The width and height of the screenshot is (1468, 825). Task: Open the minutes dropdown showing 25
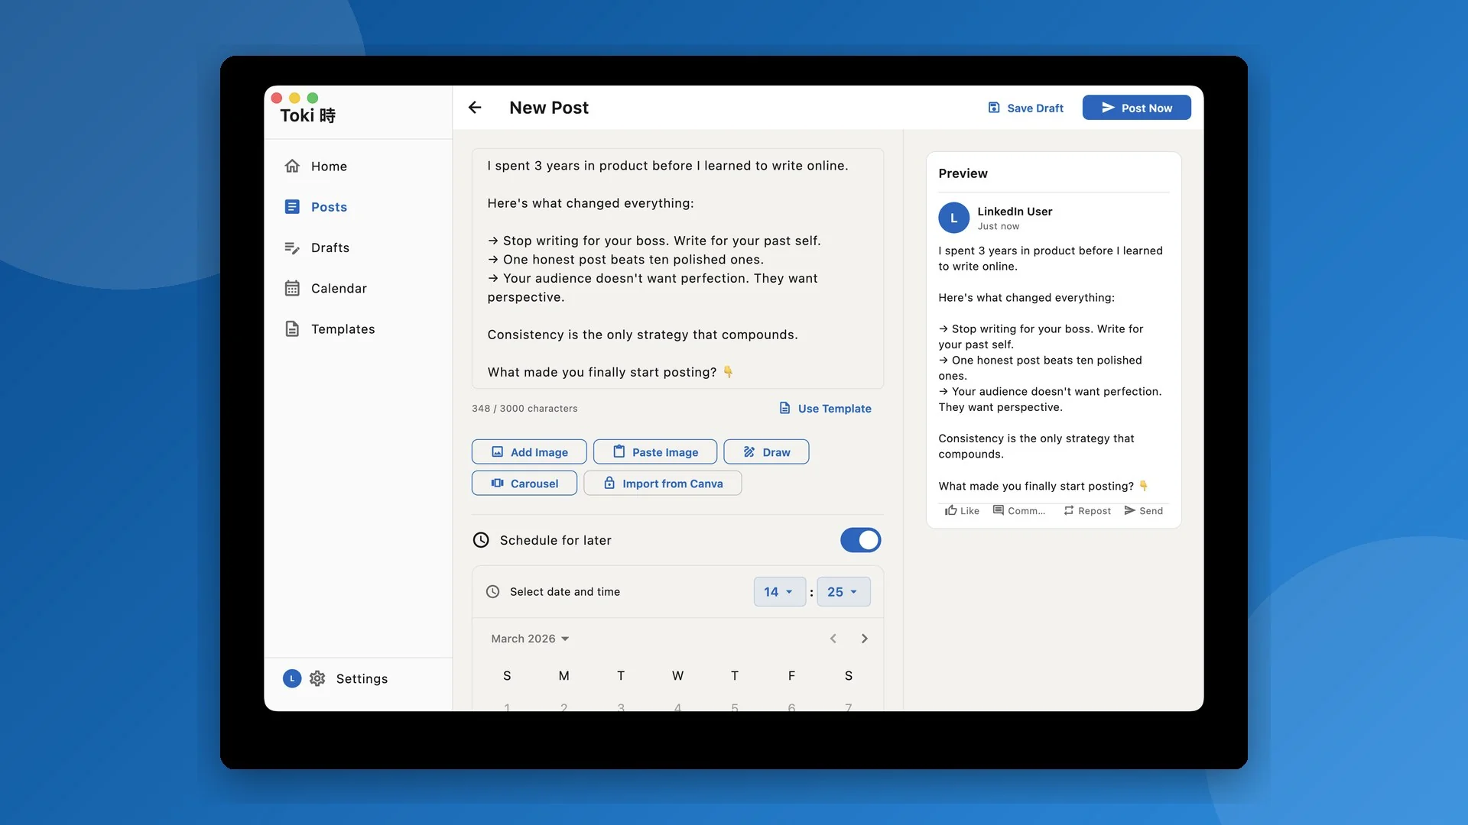(843, 591)
